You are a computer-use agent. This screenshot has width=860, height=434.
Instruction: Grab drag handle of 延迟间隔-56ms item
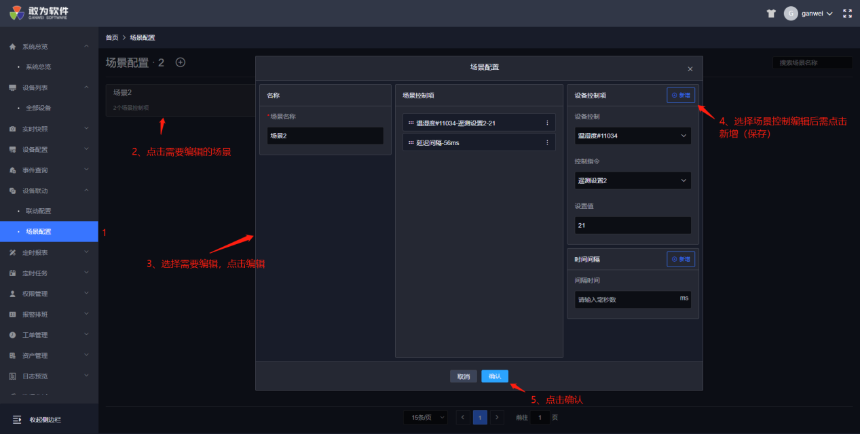tap(411, 142)
